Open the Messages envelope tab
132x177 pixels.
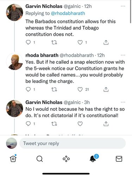point(119,159)
